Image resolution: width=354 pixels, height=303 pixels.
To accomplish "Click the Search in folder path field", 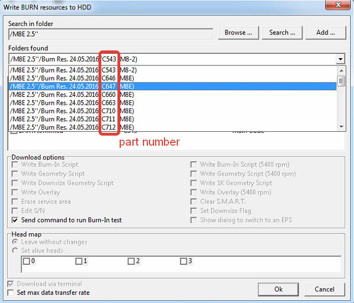I will tap(111, 33).
